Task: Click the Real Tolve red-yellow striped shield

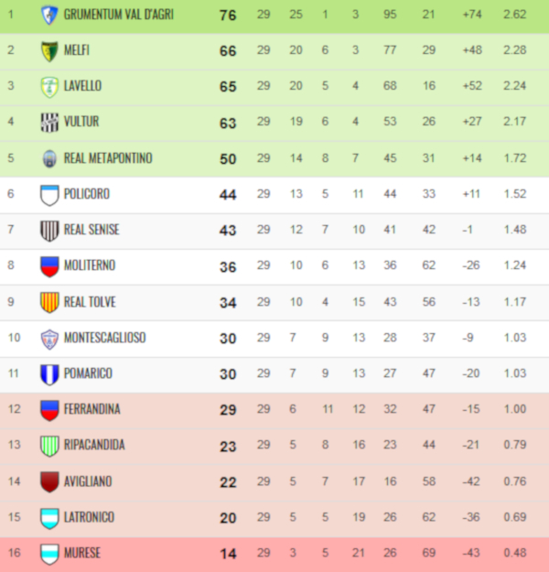Action: coord(49,302)
